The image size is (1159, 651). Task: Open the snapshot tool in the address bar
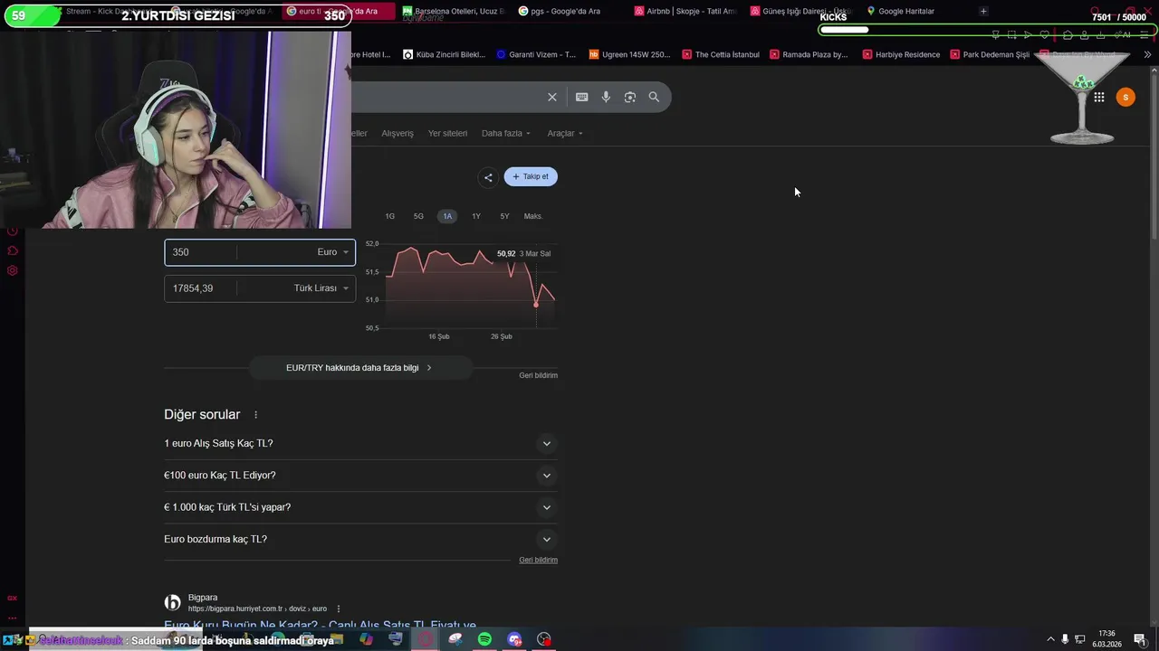pos(1011,35)
